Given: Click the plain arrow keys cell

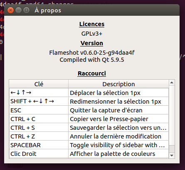Looking at the screenshot, I should point(39,92).
